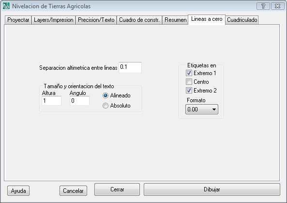
Task: Go to the Precision/Texto tab
Action: [96, 20]
